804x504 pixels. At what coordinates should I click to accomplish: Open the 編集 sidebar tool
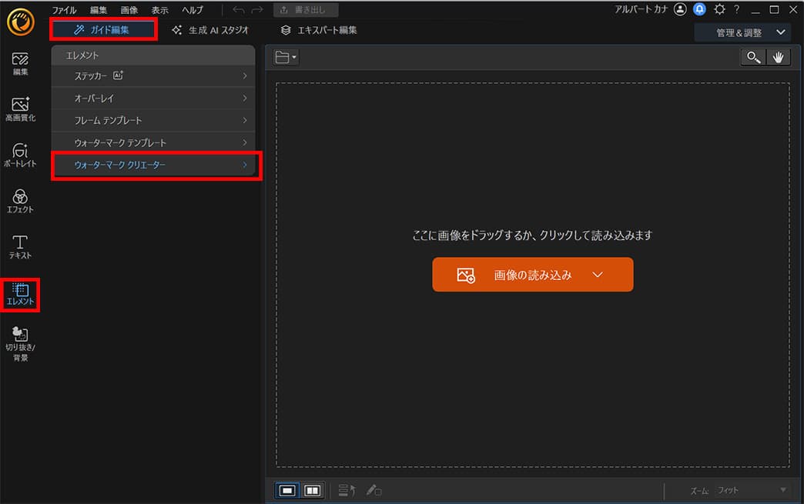[x=20, y=64]
